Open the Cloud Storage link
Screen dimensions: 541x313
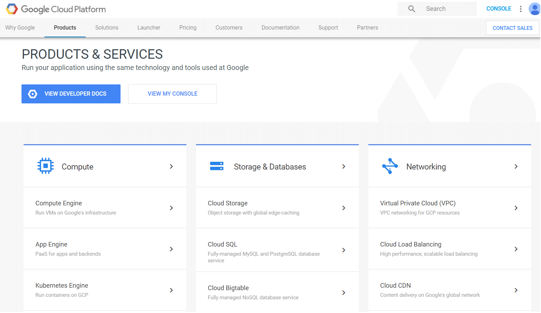point(228,203)
